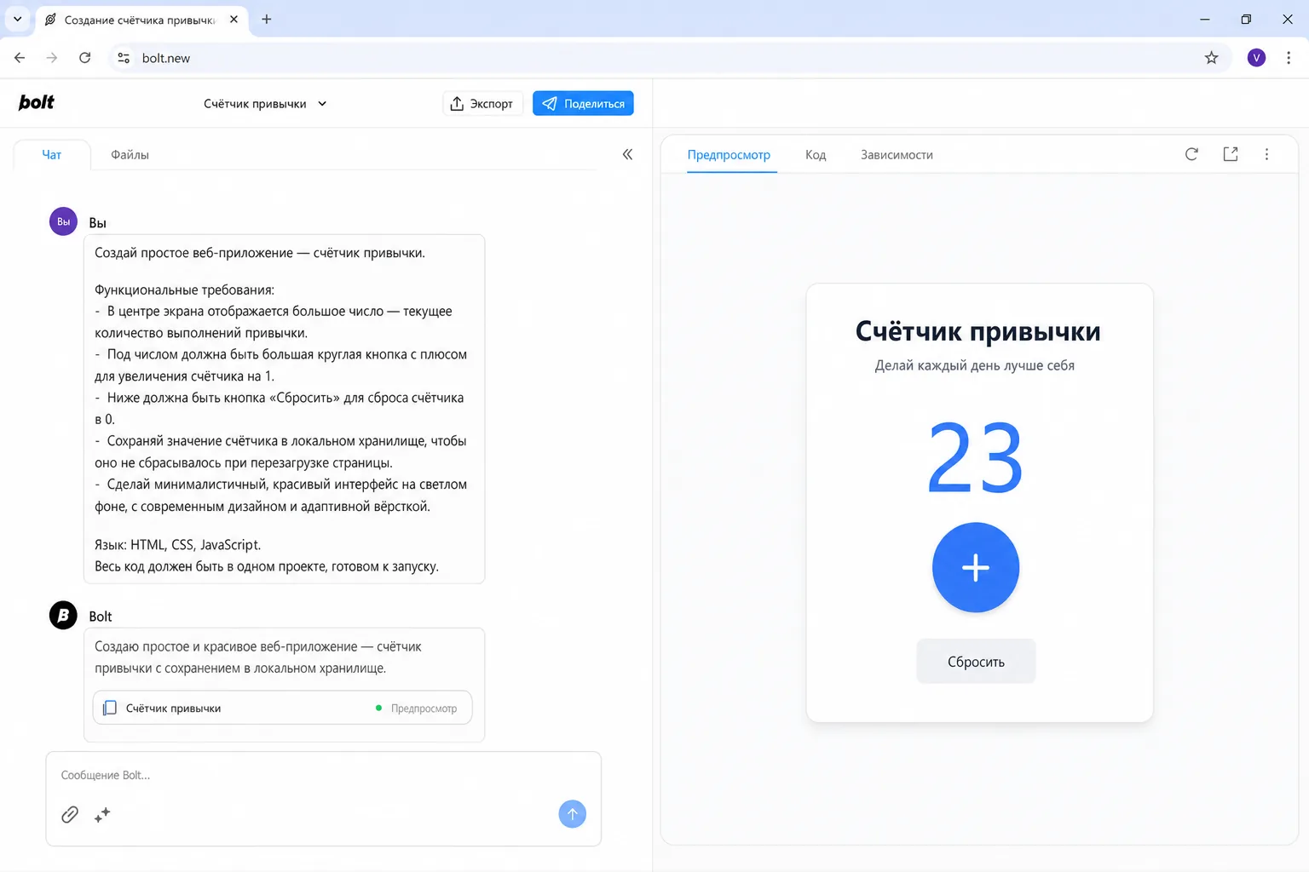Click the Функциональные требования line in prompt

(x=184, y=290)
